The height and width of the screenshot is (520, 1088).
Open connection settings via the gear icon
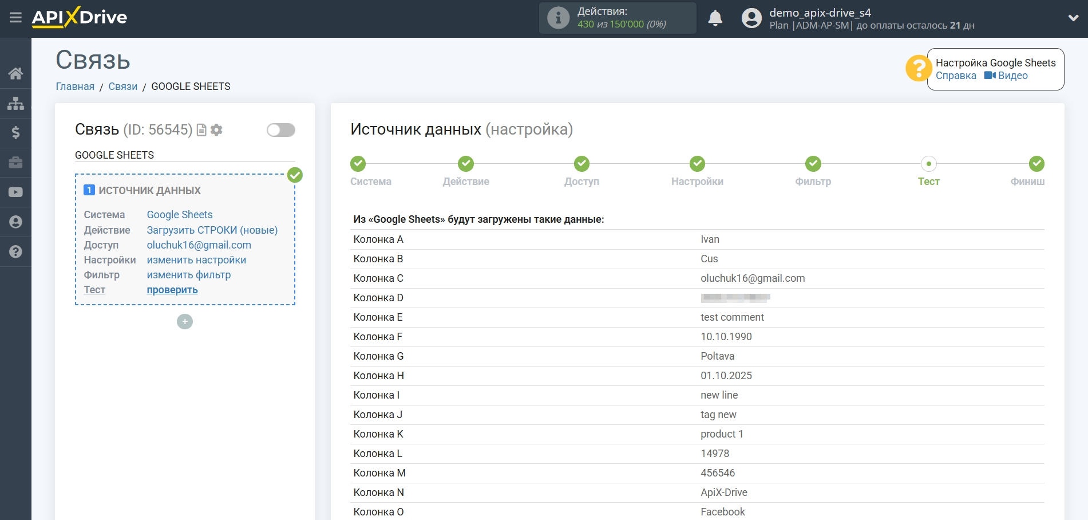click(x=216, y=130)
